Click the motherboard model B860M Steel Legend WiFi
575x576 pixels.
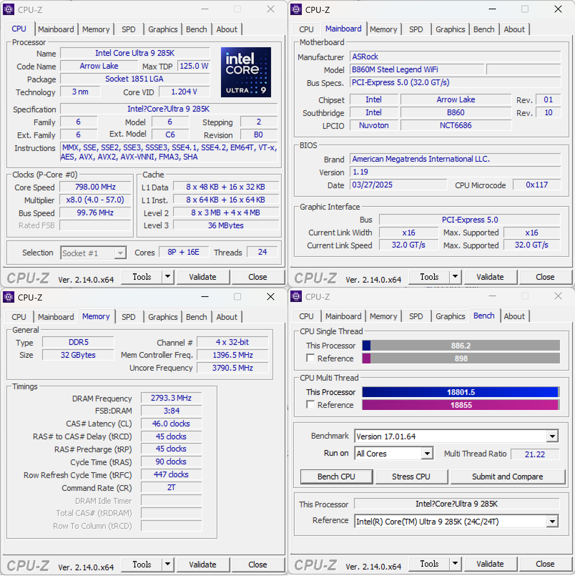click(417, 69)
